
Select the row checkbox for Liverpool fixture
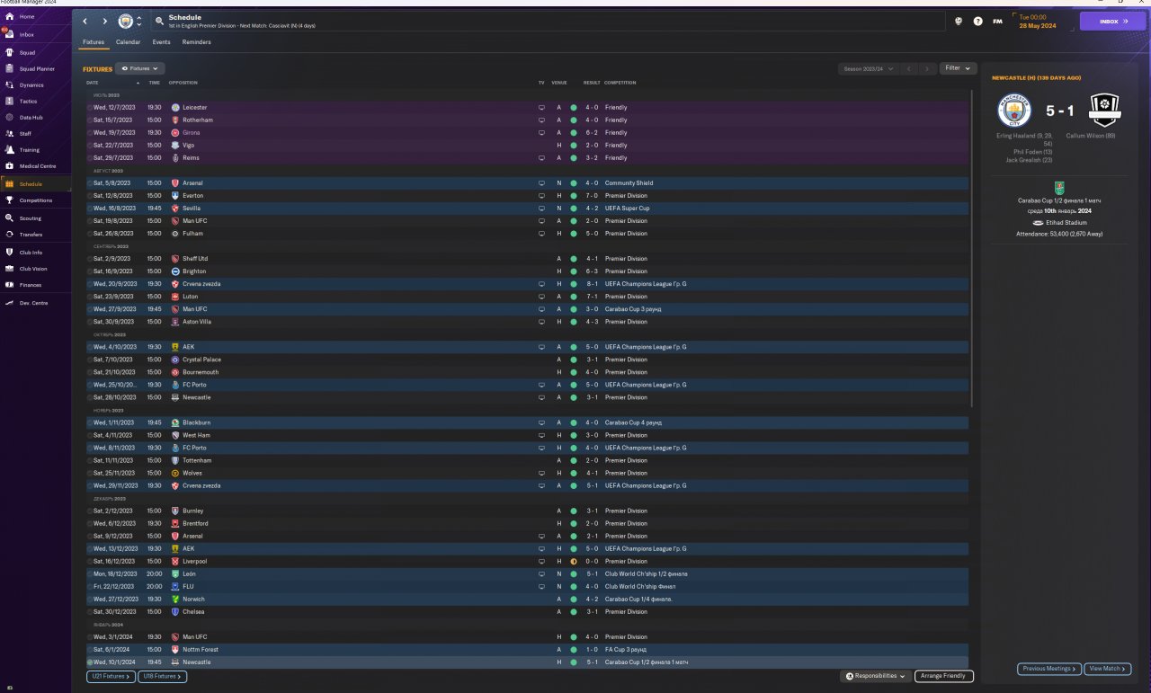click(90, 561)
